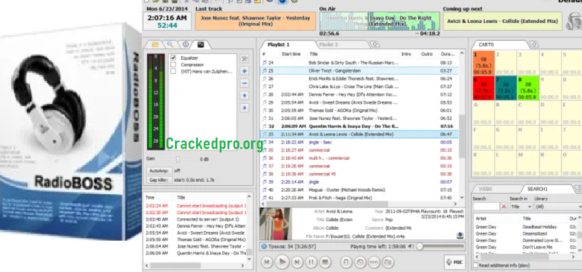Enable the Compressor checkbox
Image resolution: width=582 pixels, height=272 pixels.
click(x=173, y=65)
